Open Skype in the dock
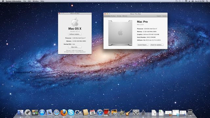210x118 pixels. point(71,112)
